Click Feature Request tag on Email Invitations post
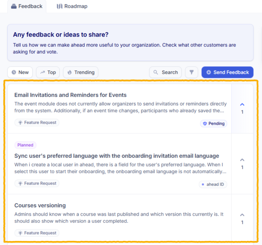 click(x=37, y=123)
